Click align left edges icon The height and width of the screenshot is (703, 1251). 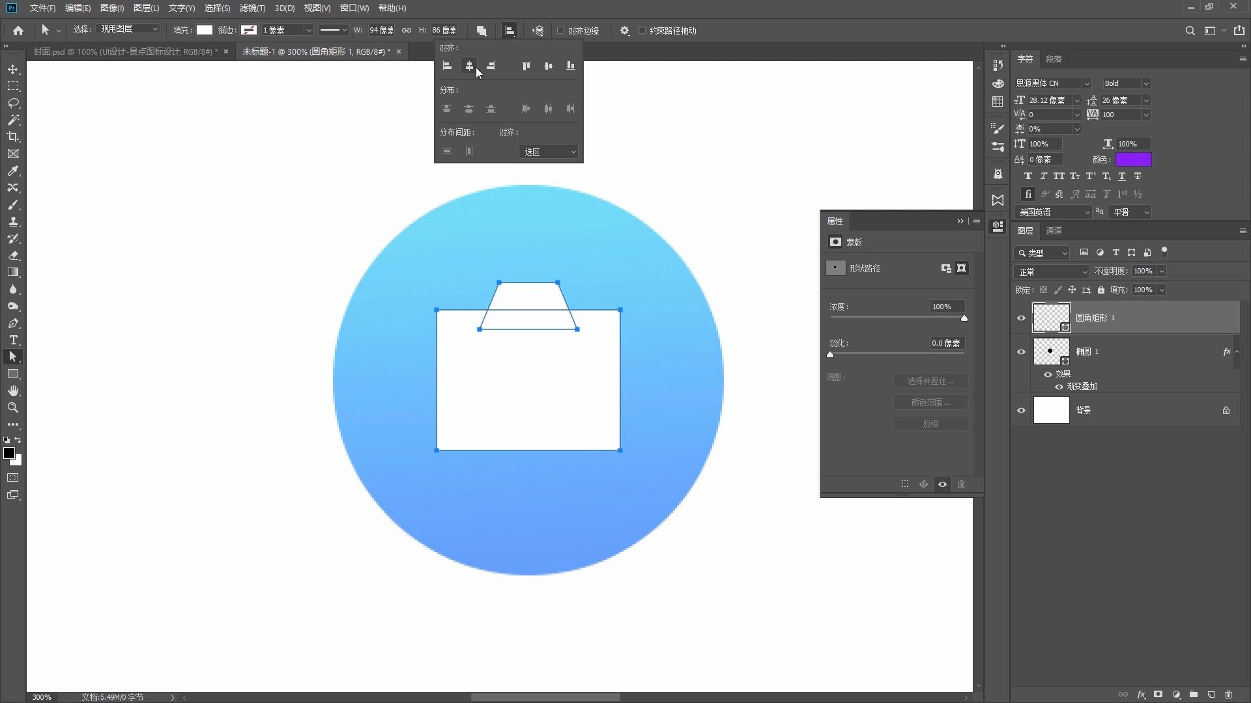pos(447,66)
